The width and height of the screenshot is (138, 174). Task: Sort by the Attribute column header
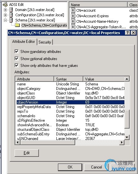(34, 79)
